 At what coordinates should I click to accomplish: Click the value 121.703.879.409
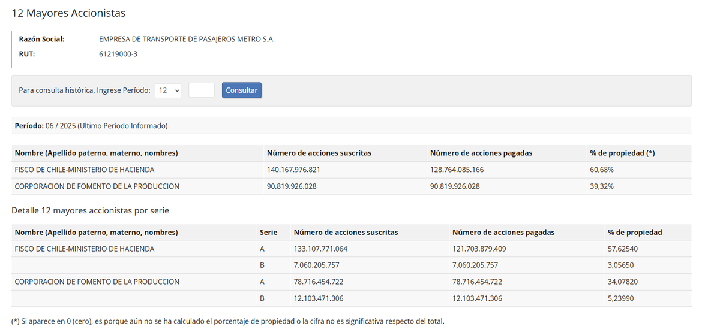pos(479,249)
